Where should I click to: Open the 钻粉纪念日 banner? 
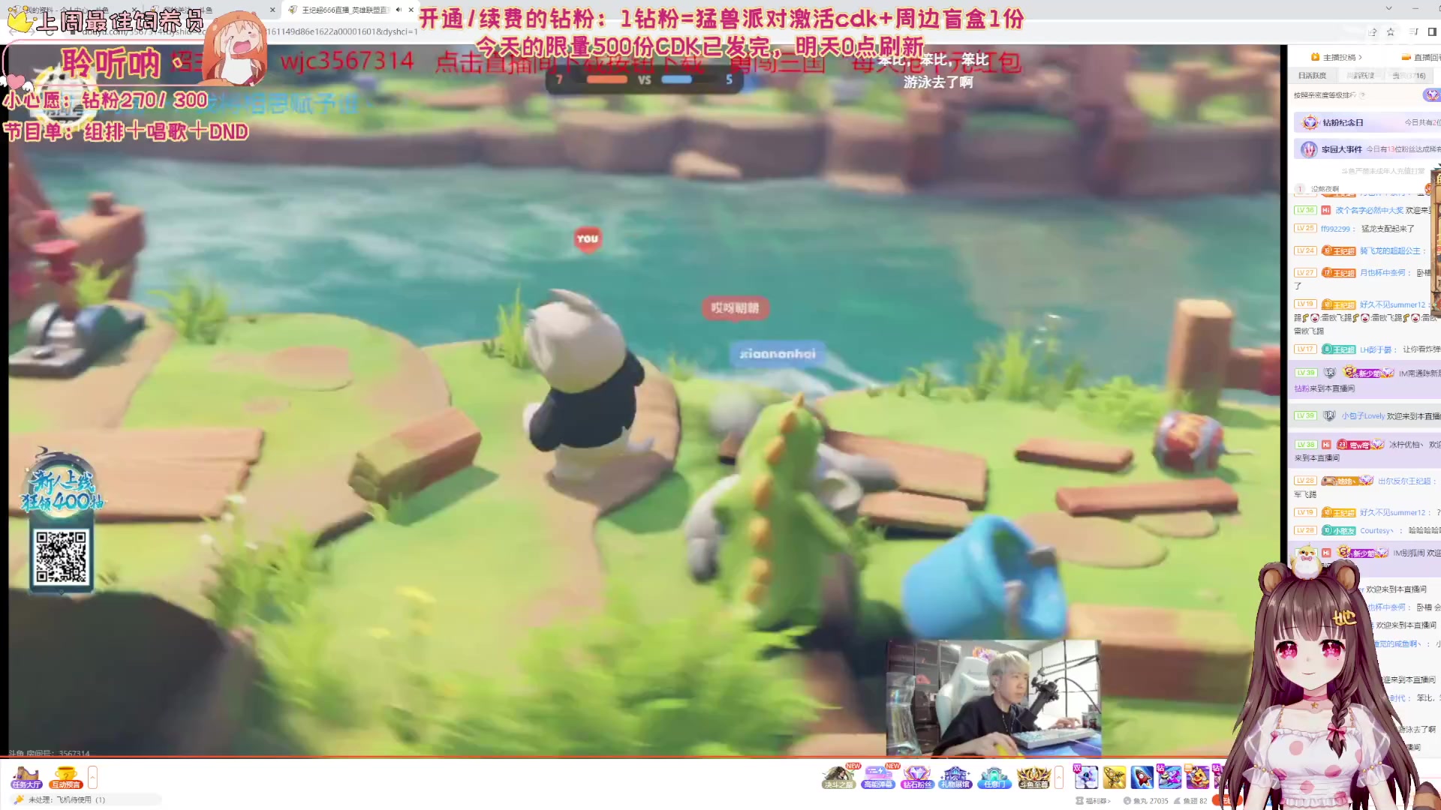[1367, 122]
